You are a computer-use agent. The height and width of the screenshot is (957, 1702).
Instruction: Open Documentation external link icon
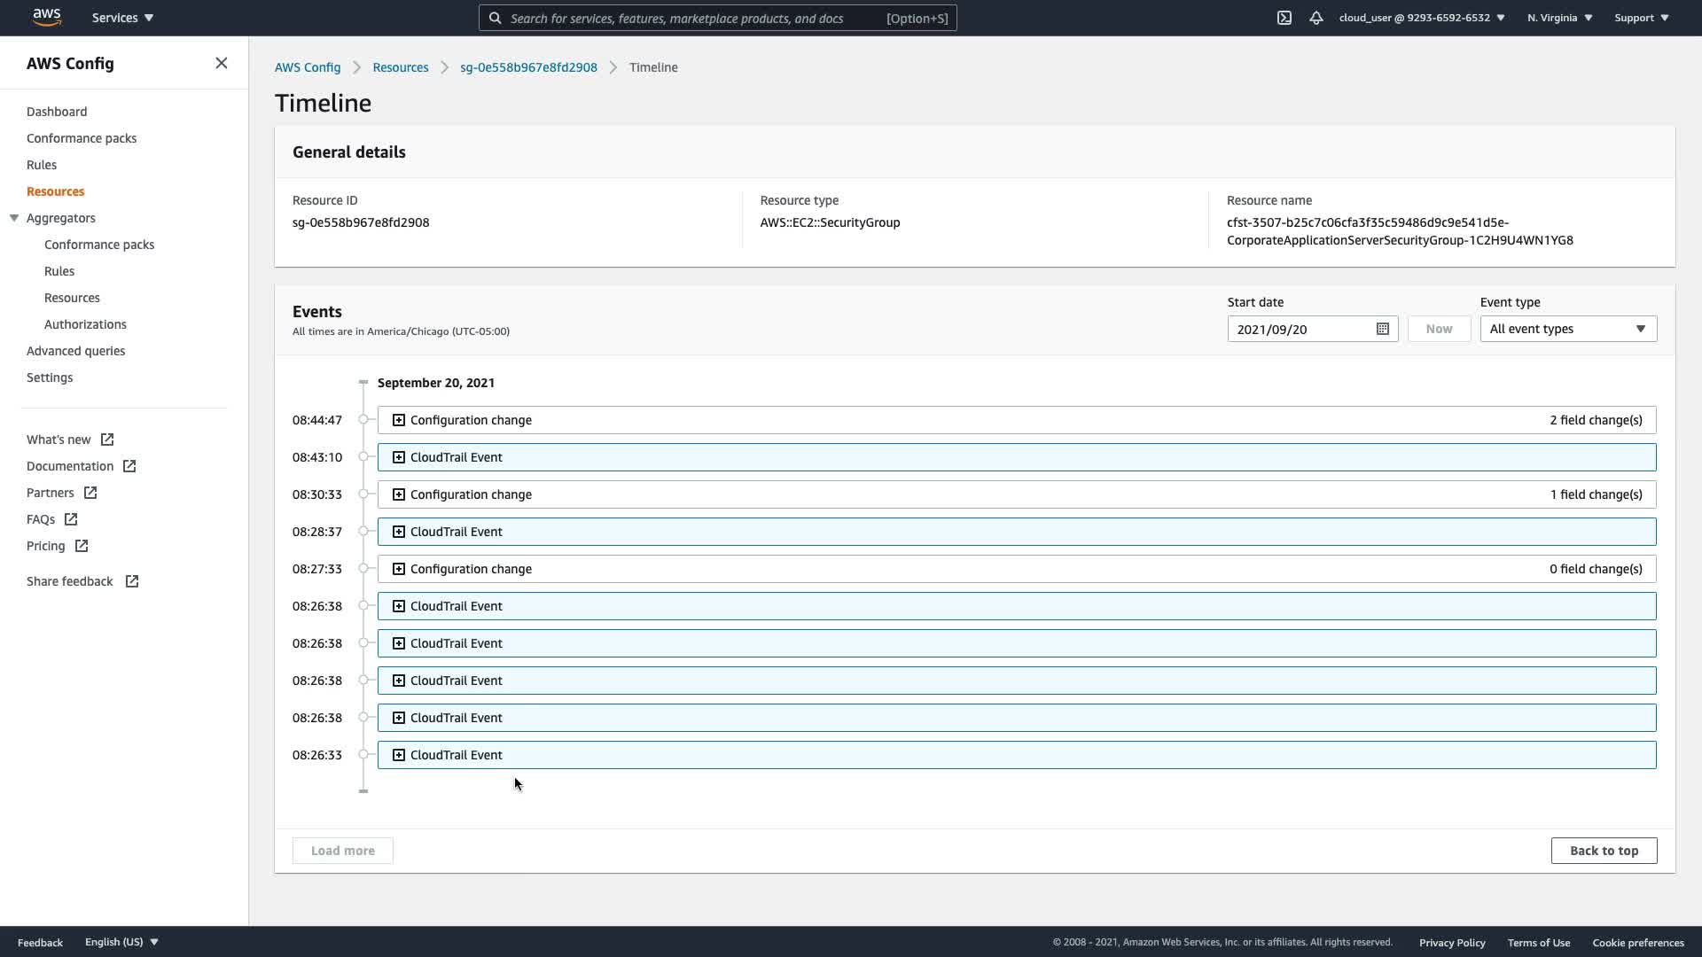(x=129, y=466)
